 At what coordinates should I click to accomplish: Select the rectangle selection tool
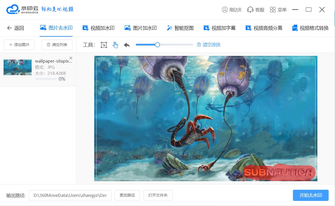pyautogui.click(x=104, y=45)
